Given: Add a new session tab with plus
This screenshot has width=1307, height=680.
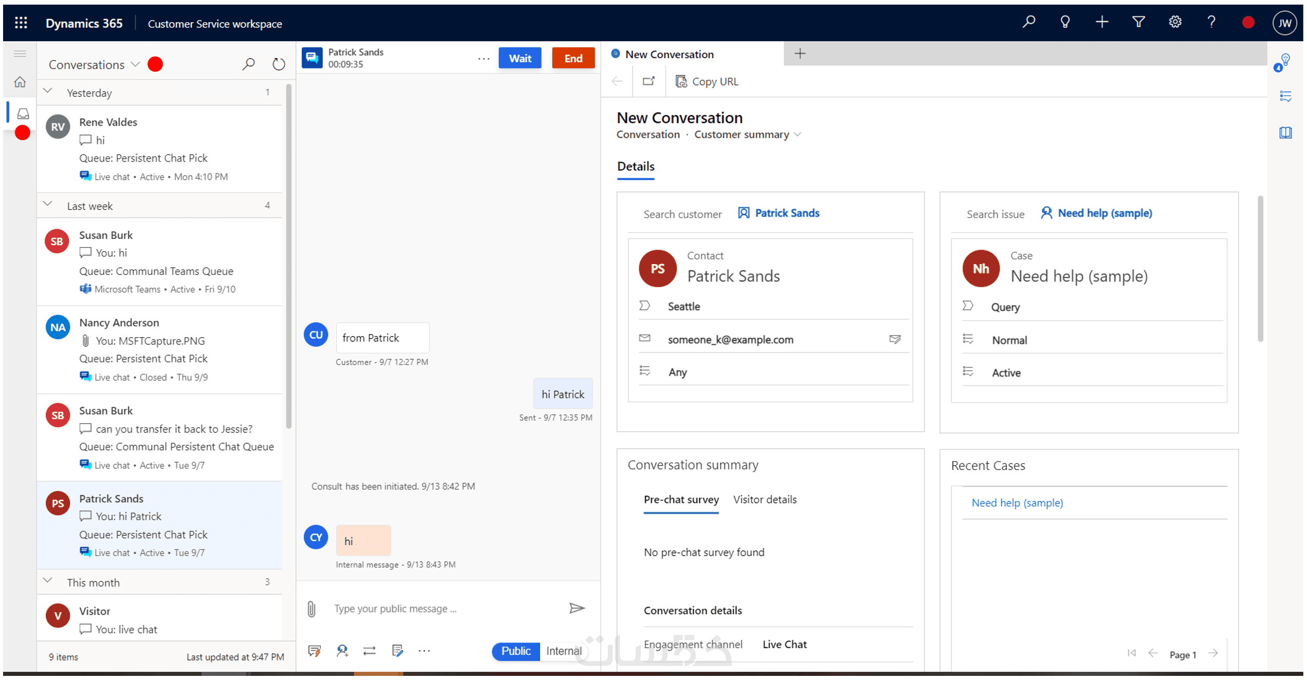Looking at the screenshot, I should tap(799, 54).
